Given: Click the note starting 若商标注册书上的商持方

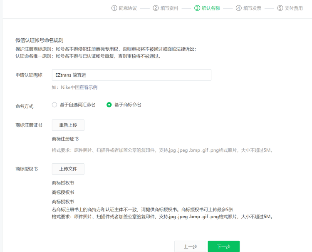Looking at the screenshot, I should coord(142,210).
